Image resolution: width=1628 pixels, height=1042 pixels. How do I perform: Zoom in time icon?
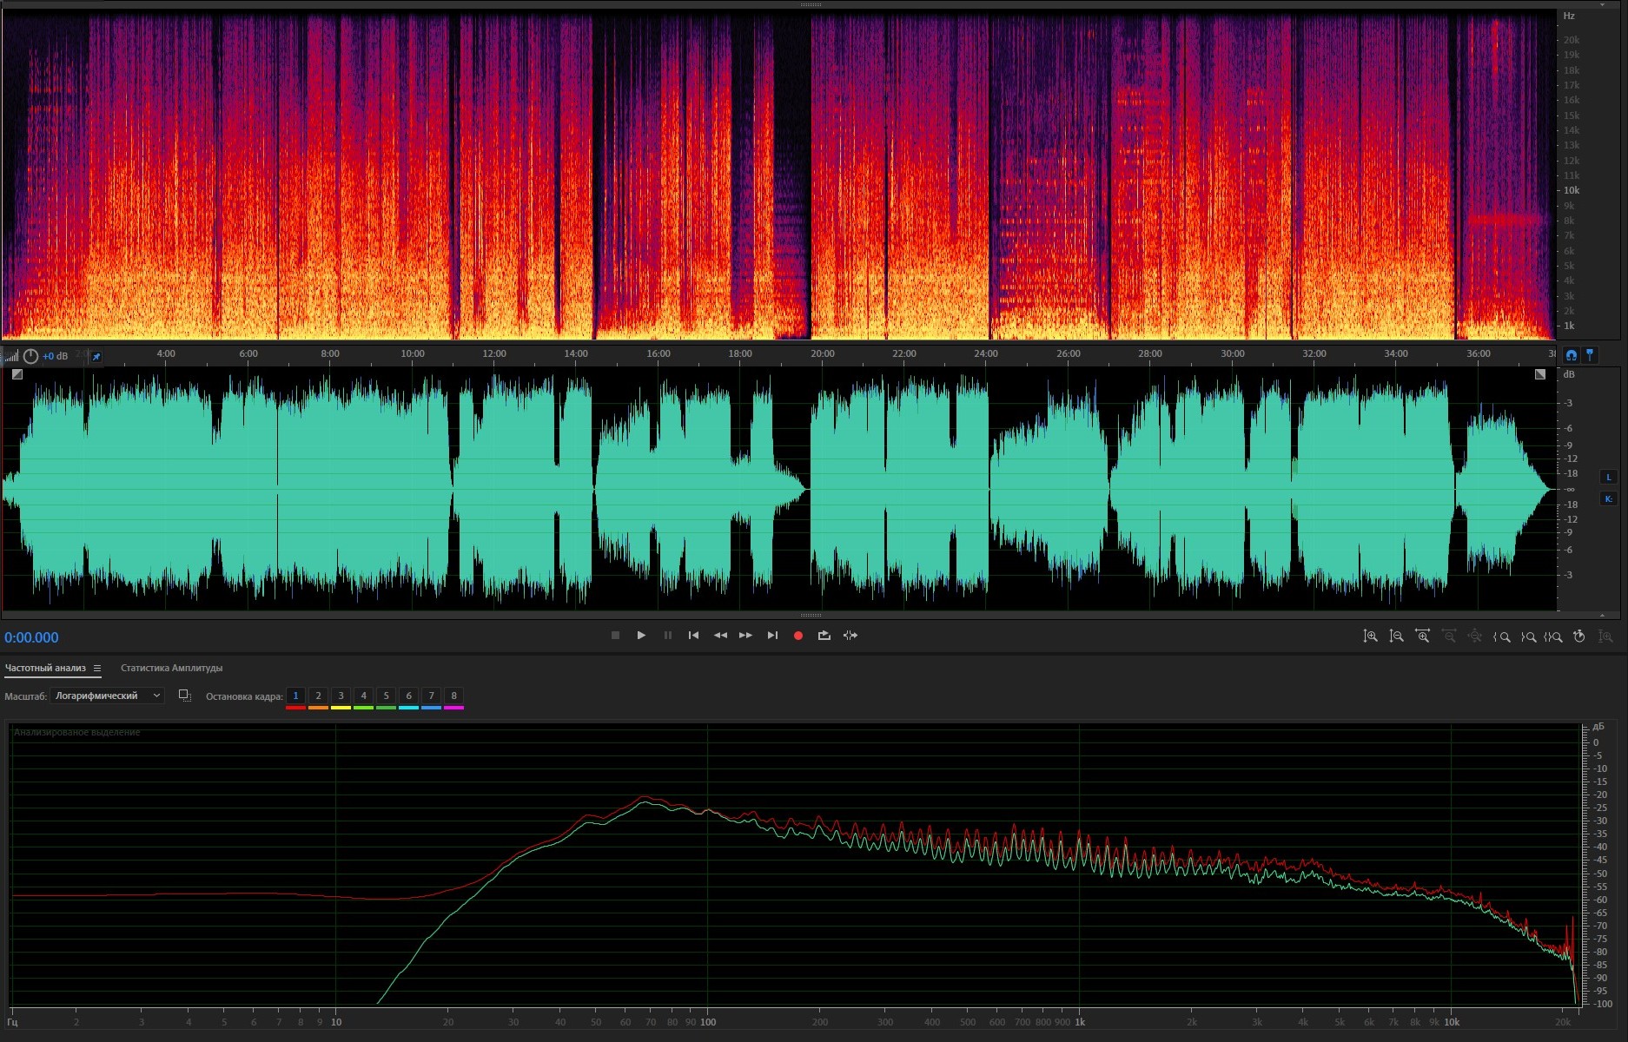[x=1422, y=636]
